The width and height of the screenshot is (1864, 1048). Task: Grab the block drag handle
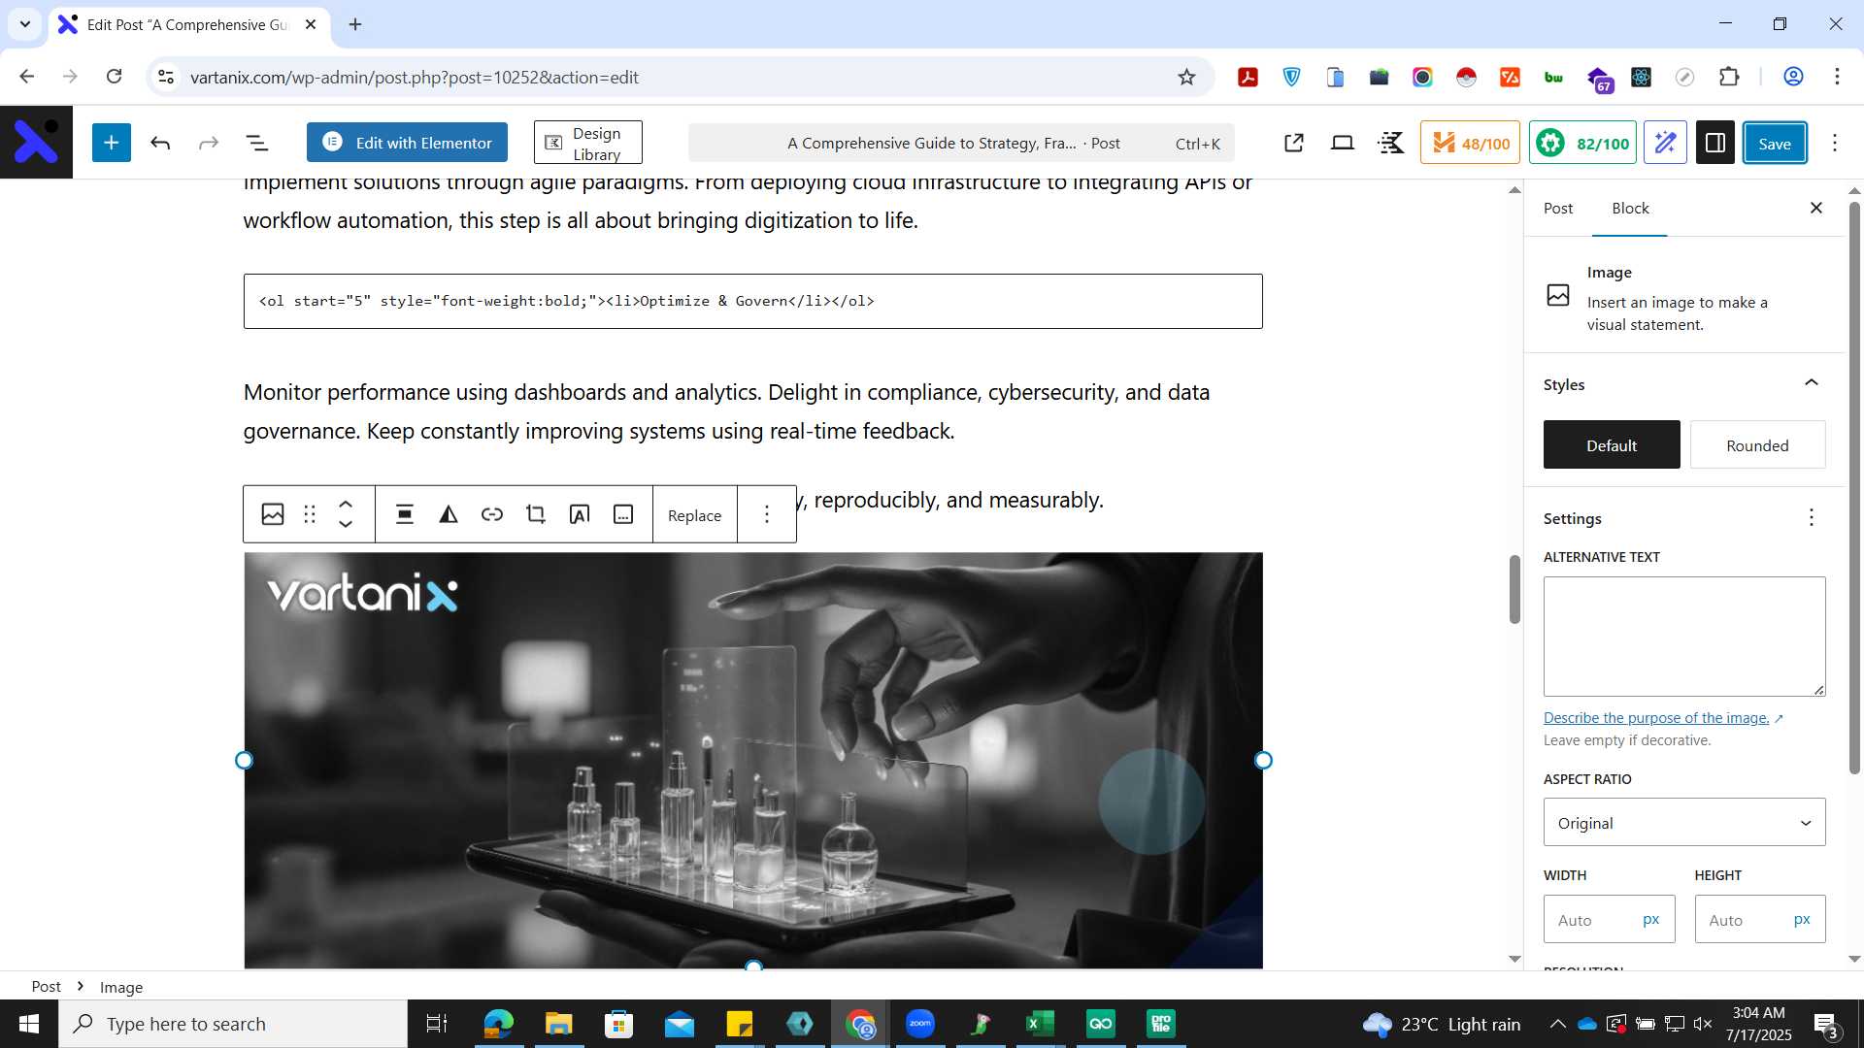(x=310, y=514)
